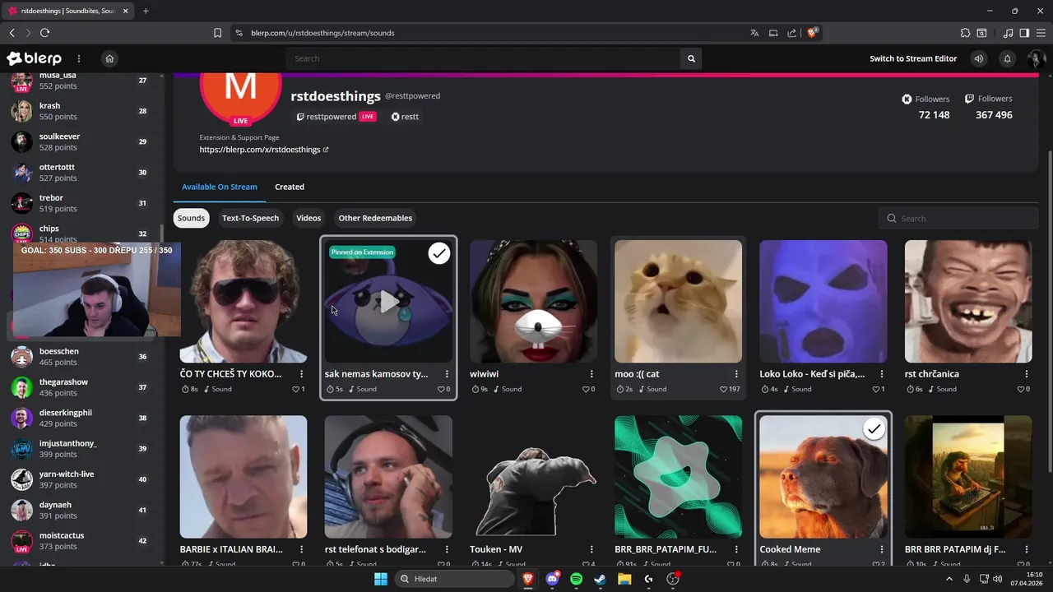Open File Explorer from the taskbar
The height and width of the screenshot is (592, 1053).
(x=624, y=579)
